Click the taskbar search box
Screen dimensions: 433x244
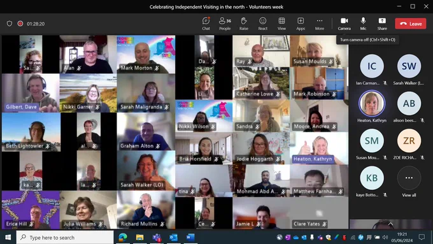tap(65, 238)
